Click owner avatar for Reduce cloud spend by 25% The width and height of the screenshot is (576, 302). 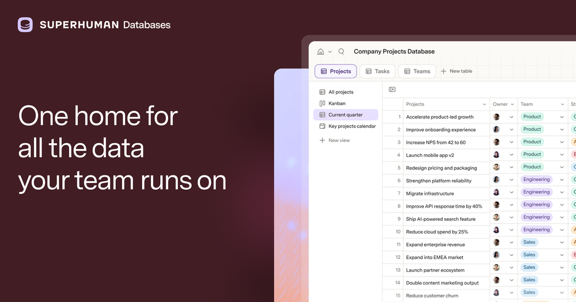[x=497, y=230]
